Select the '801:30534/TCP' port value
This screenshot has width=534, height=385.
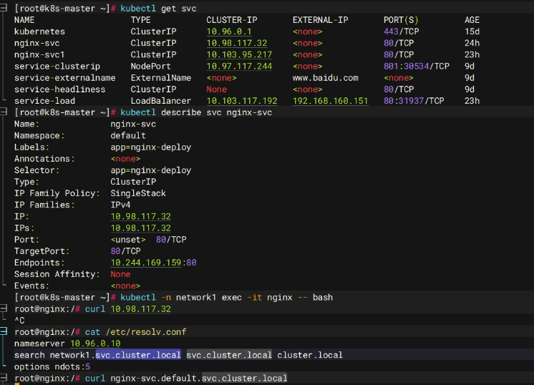pyautogui.click(x=417, y=67)
